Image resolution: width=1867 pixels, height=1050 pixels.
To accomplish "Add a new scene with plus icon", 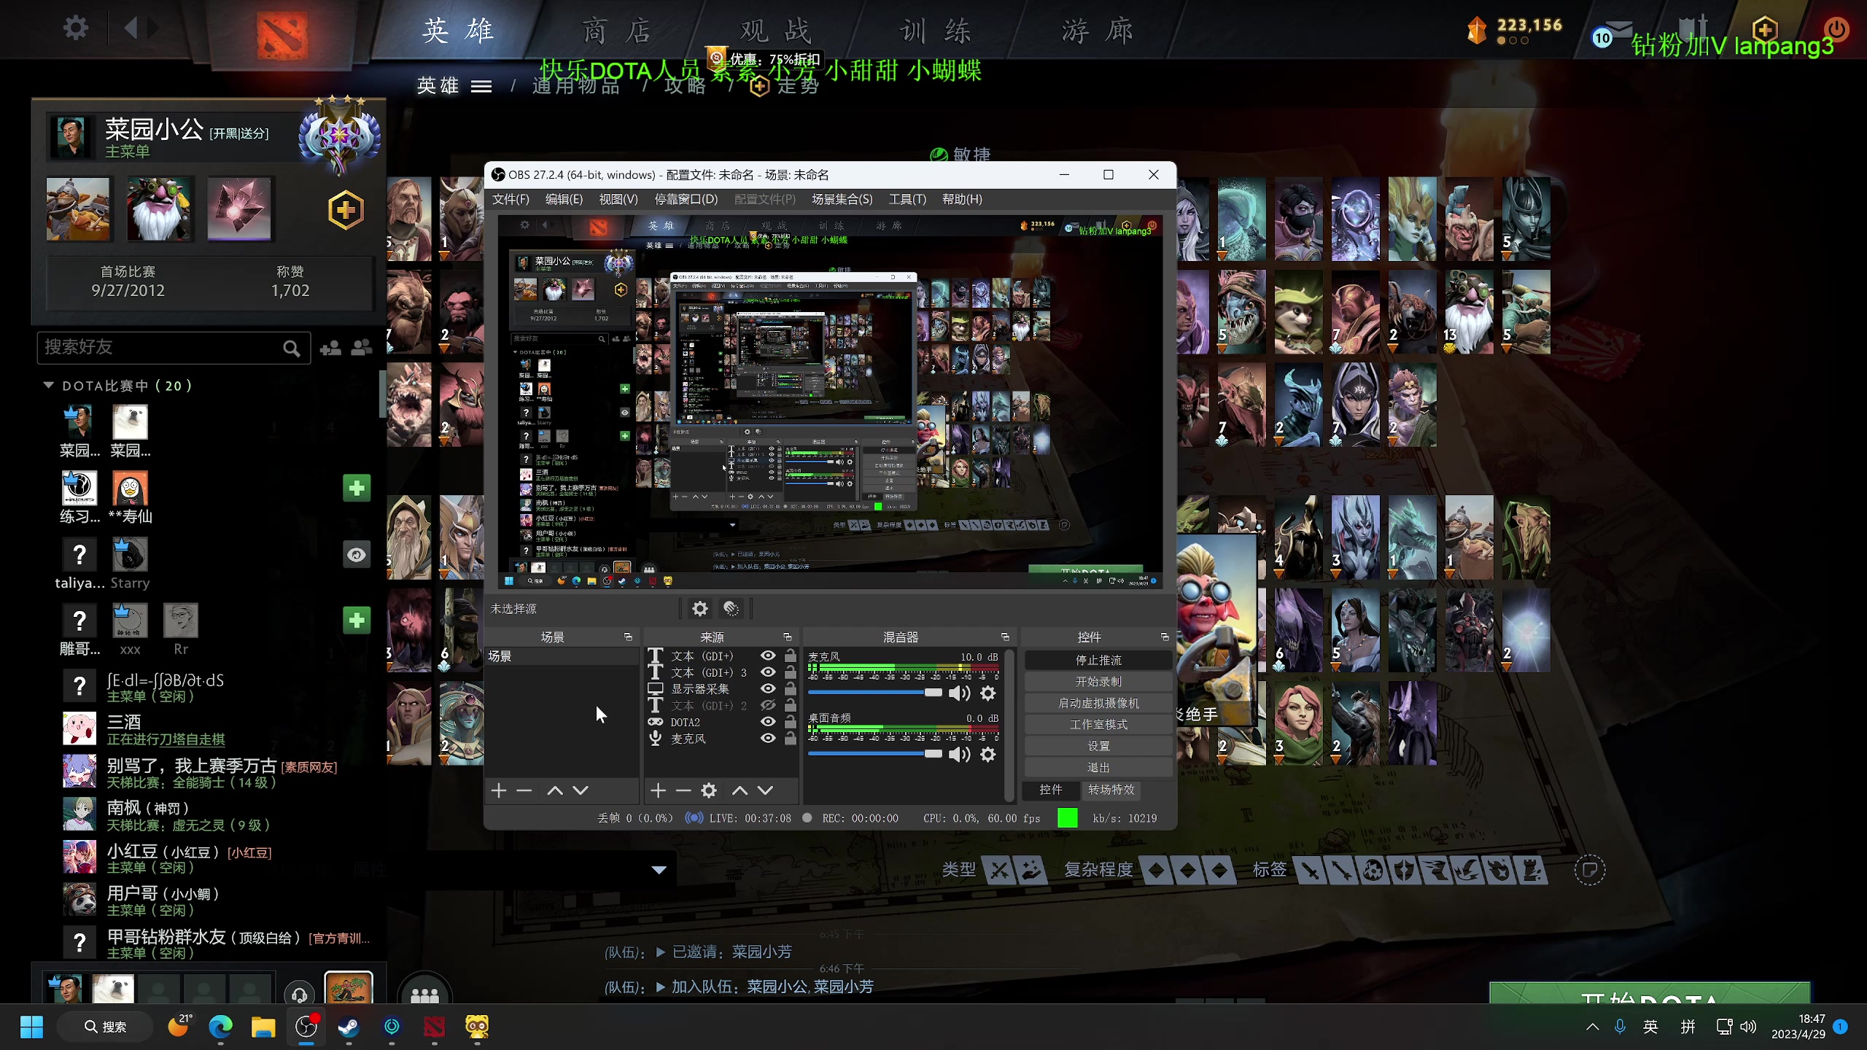I will pos(499,790).
